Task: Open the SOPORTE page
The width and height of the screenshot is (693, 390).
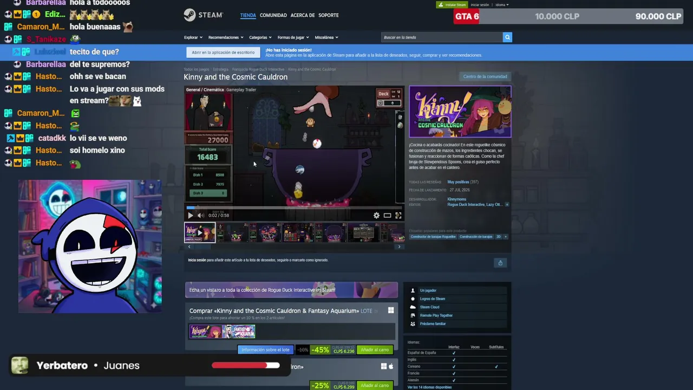Action: point(329,15)
